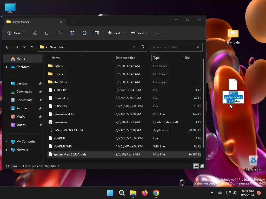Sort by Type column header
266x199 pixels.
[167, 58]
